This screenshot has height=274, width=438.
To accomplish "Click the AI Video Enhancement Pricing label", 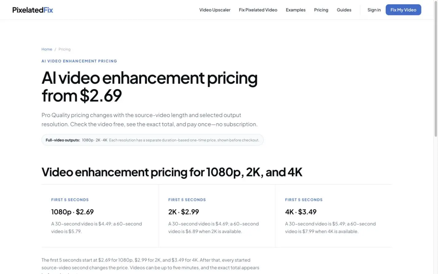I will coord(79,61).
